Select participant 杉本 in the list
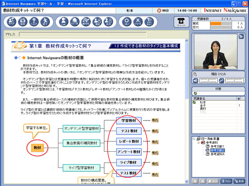 (203, 102)
